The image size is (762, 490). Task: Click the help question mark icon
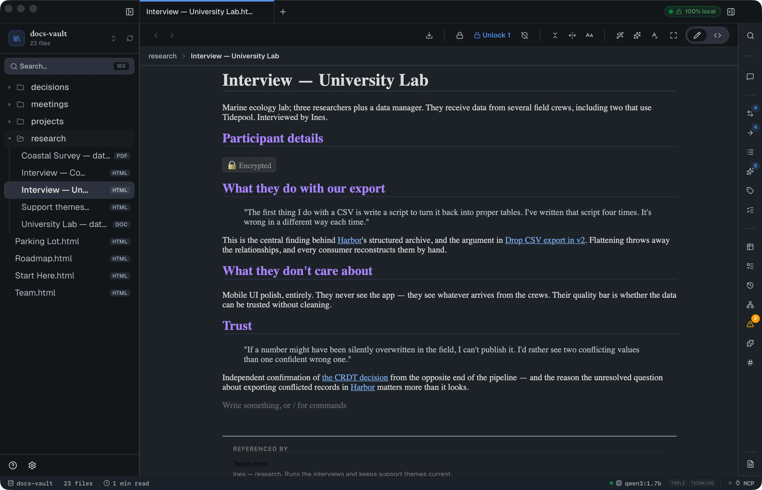pyautogui.click(x=13, y=465)
